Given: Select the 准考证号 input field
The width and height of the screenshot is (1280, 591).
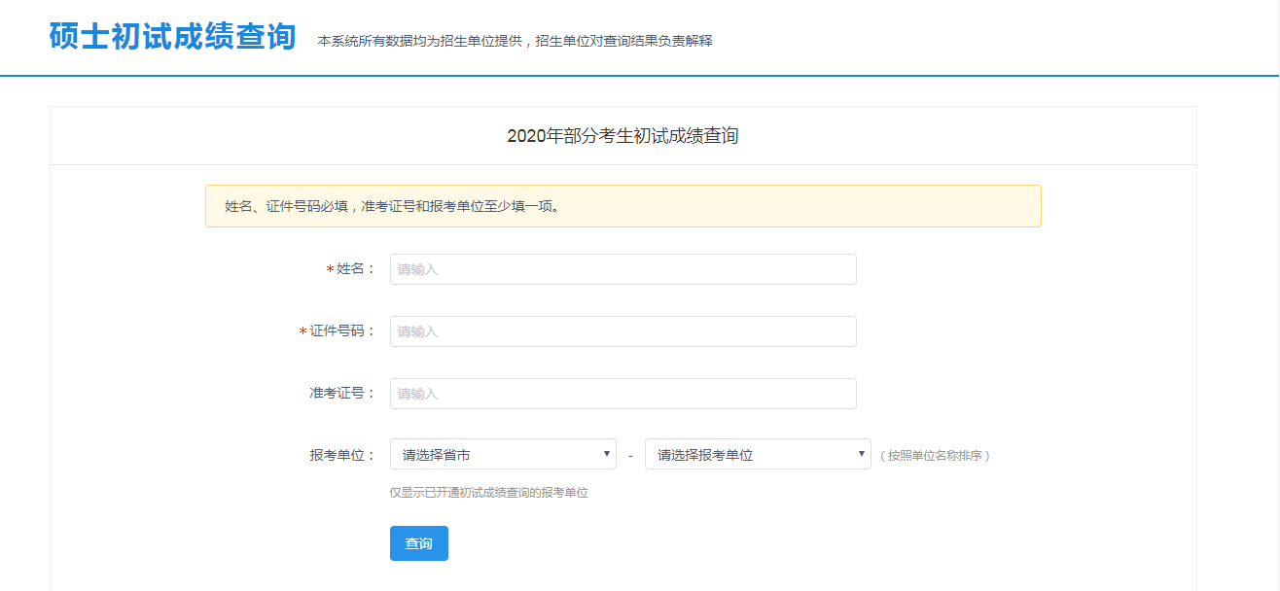Looking at the screenshot, I should click(622, 394).
